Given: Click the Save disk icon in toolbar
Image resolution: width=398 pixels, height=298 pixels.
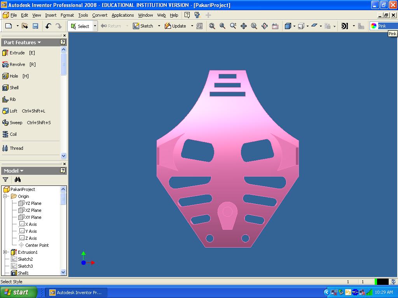Looking at the screenshot, I should tap(35, 26).
